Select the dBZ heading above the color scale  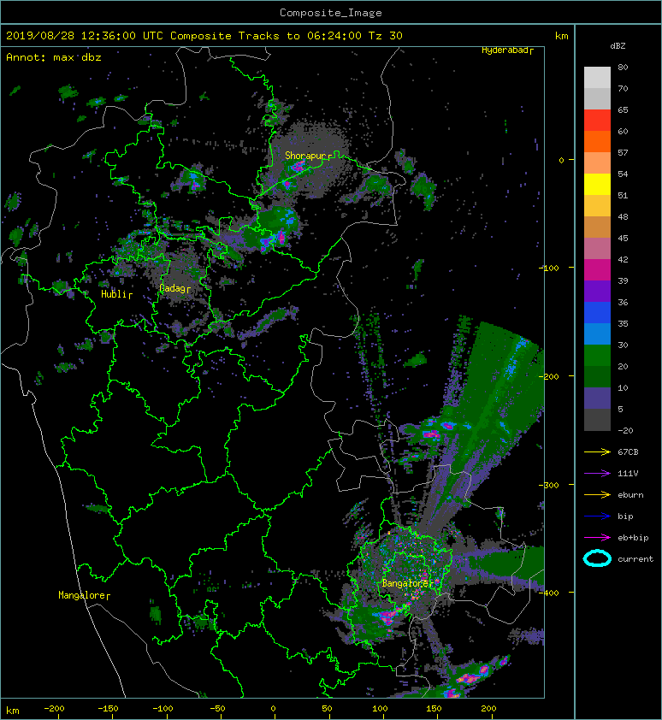pyautogui.click(x=618, y=46)
